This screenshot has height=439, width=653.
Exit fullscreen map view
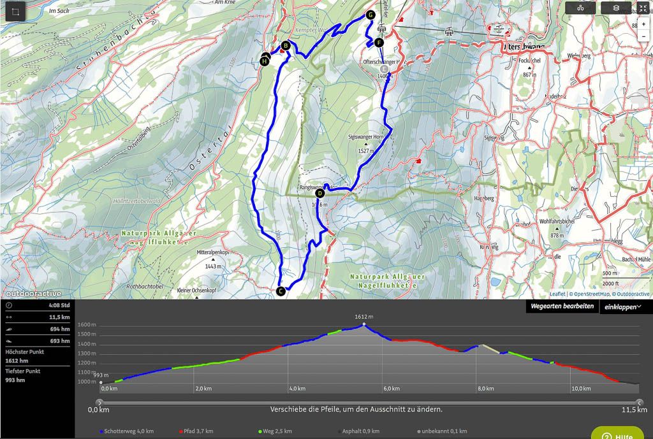tap(642, 8)
